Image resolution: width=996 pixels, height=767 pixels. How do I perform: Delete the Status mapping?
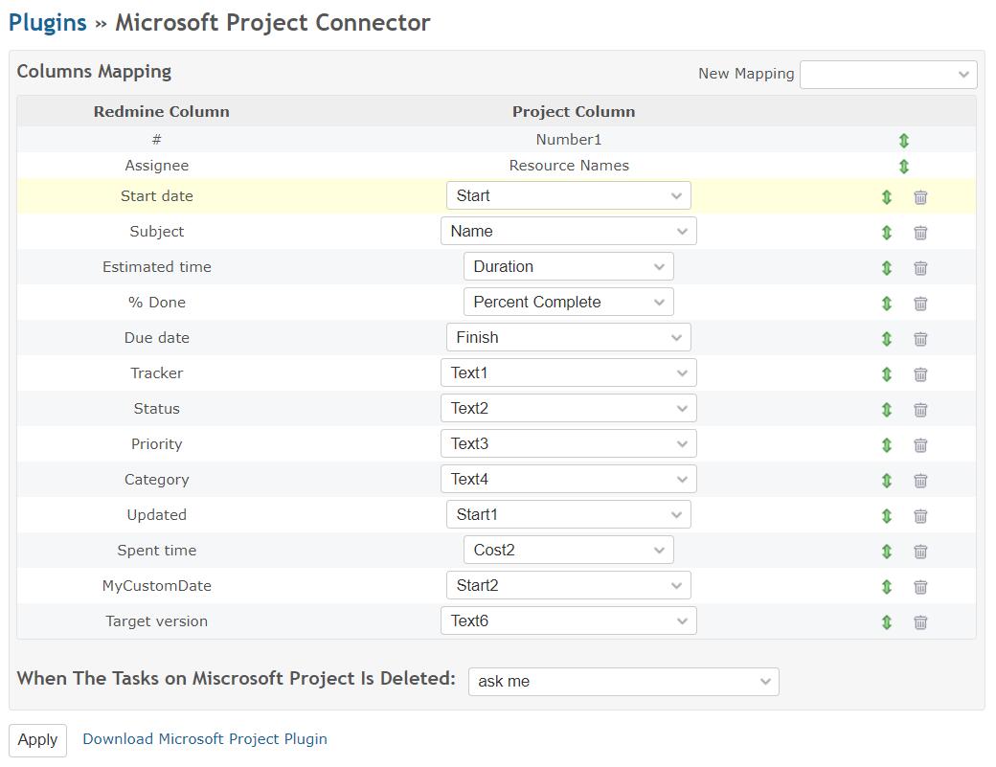point(920,410)
